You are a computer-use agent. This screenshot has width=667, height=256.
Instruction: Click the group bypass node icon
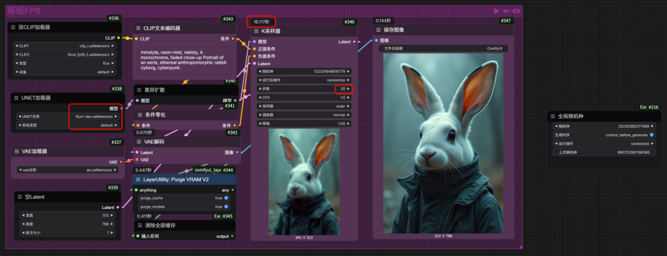click(x=507, y=11)
